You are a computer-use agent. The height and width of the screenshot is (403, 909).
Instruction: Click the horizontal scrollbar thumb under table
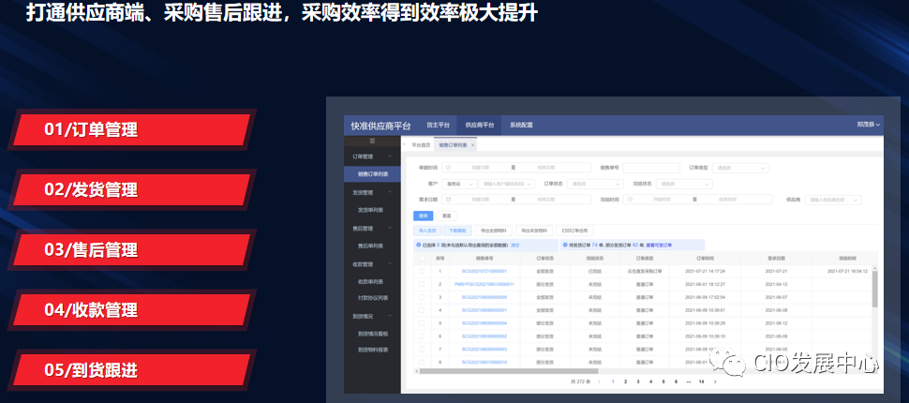tap(509, 371)
